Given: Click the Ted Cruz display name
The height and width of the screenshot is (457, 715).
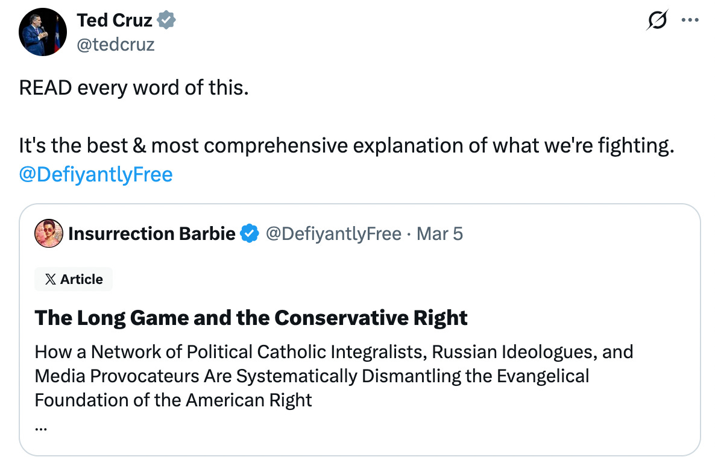Looking at the screenshot, I should [x=115, y=20].
